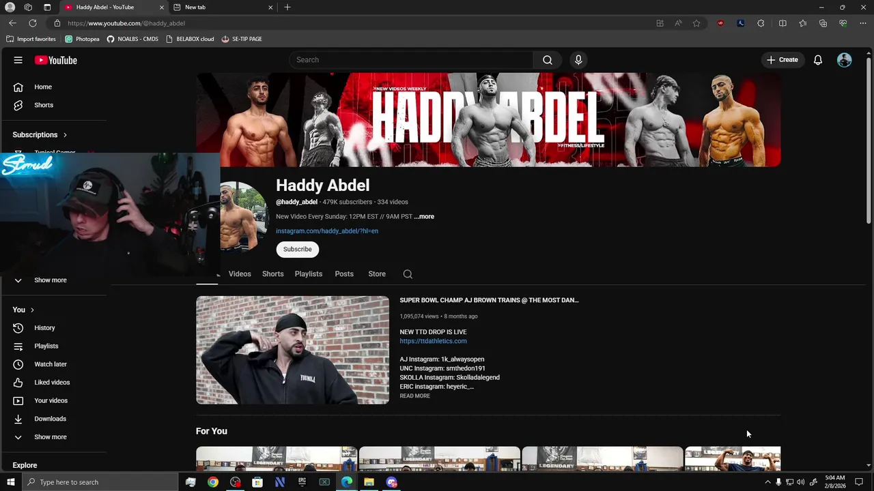Open the SUPER BOWL CHAMP AJ BROWN title
This screenshot has width=874, height=491.
click(x=489, y=300)
